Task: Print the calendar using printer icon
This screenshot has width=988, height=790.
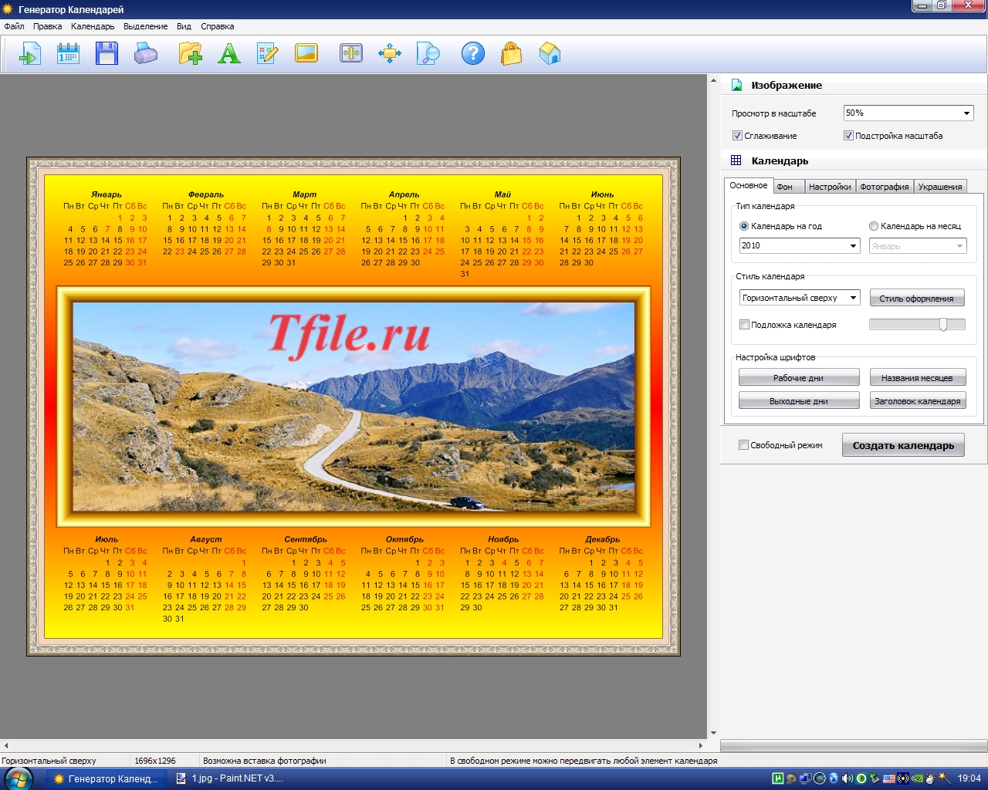Action: [x=146, y=54]
